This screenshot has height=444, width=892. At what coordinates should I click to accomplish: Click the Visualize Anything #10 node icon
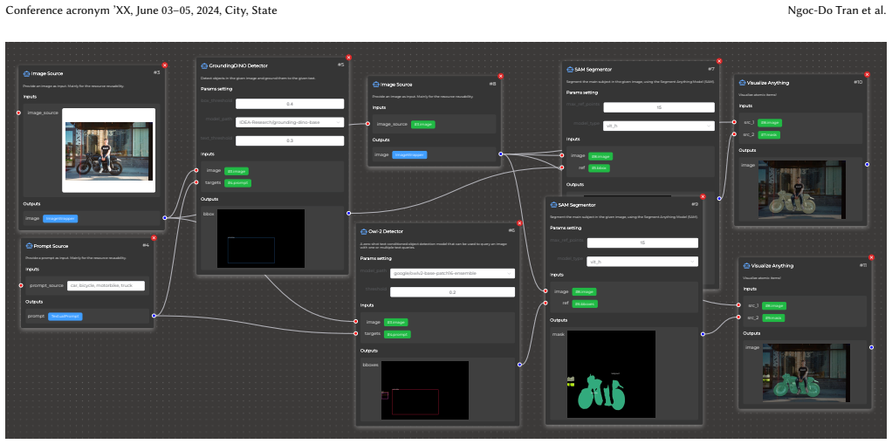tap(743, 83)
